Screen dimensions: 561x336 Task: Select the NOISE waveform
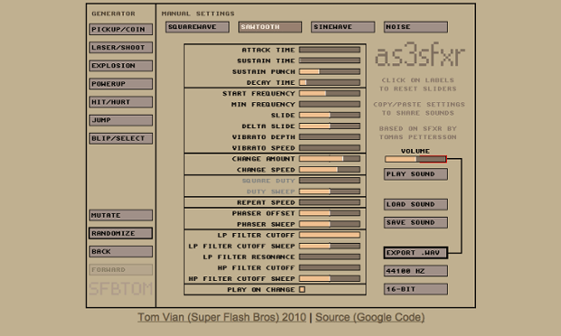coord(415,27)
